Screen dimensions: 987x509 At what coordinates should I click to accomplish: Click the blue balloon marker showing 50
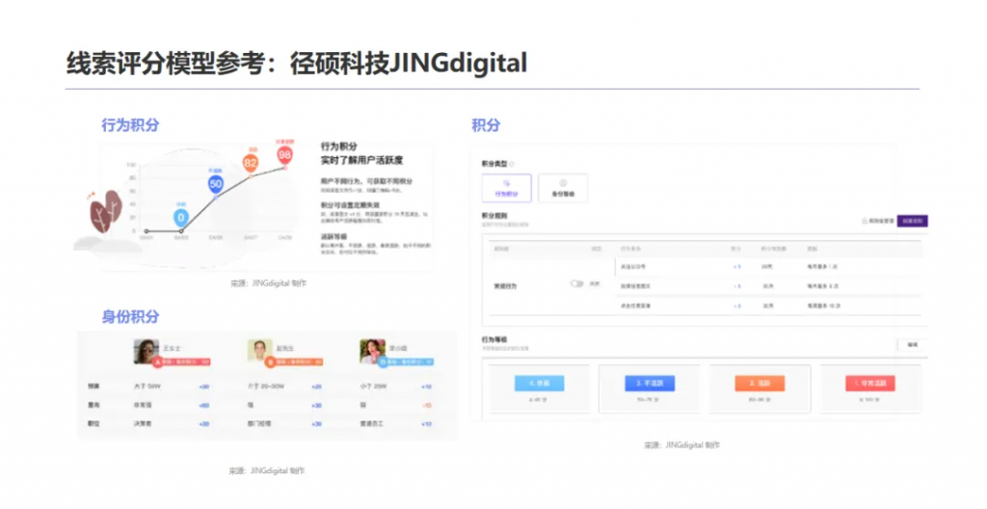pyautogui.click(x=216, y=183)
